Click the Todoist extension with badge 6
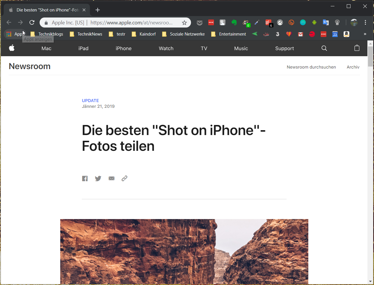The height and width of the screenshot is (285, 374). 269,23
